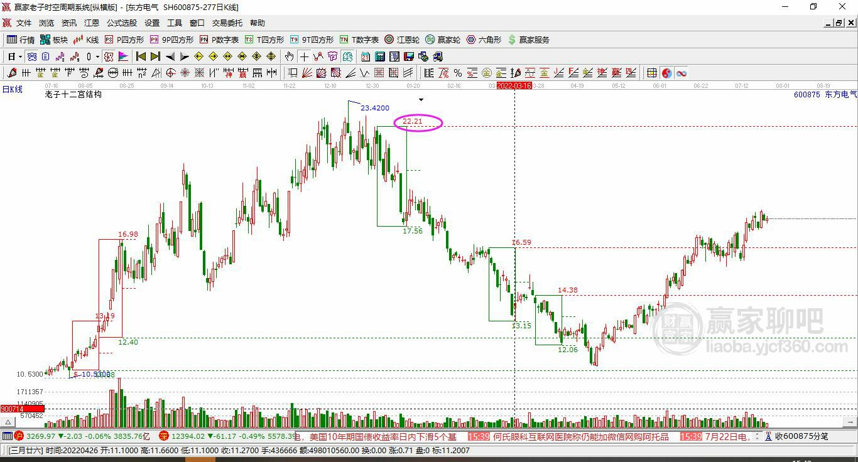Click the 12394.02 index status value
This screenshot has width=858, height=462.
tap(189, 436)
